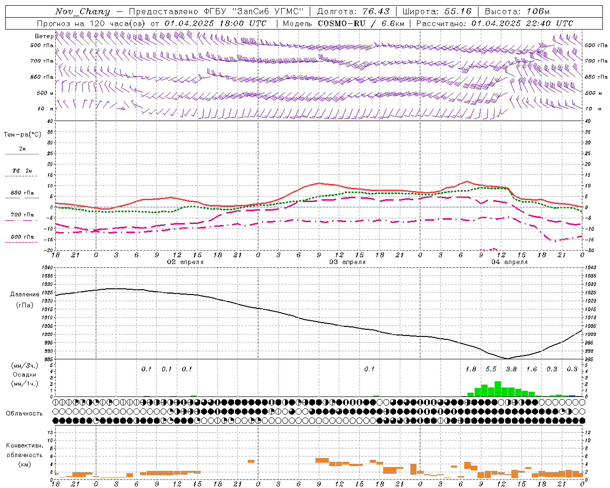Click the 3-hour precipitation value '1.8'
The height and width of the screenshot is (488, 610).
click(x=471, y=369)
